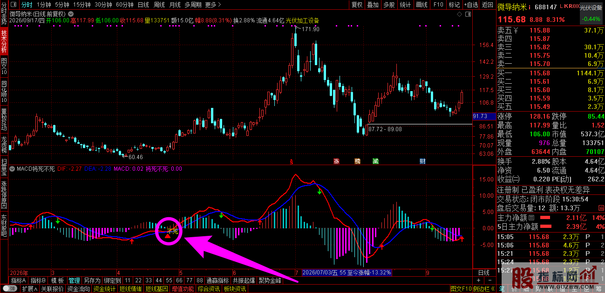
Task: Select the 指标A tab
Action: pos(19,280)
